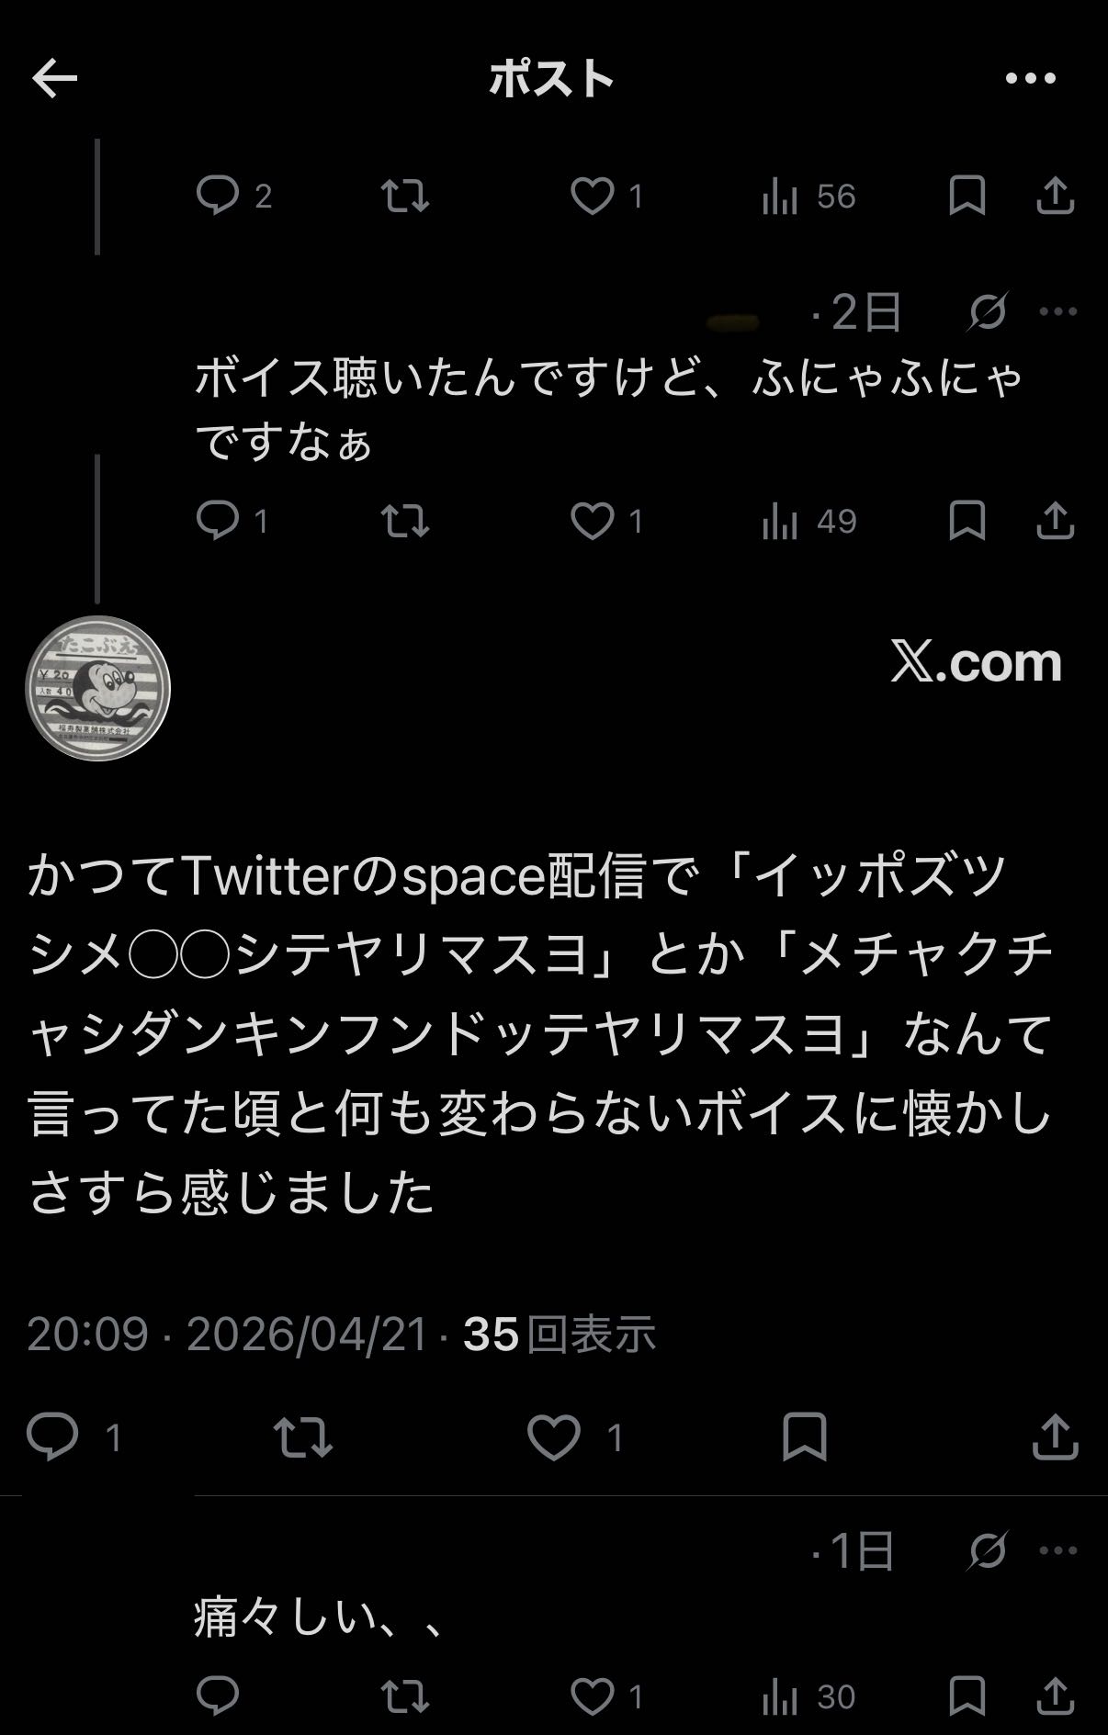Open the 35 回表示 view count
The image size is (1108, 1735).
[x=560, y=1334]
